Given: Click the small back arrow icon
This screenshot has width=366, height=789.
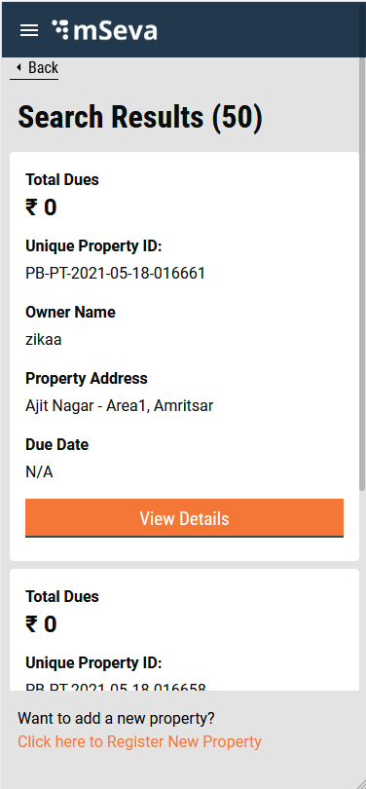Looking at the screenshot, I should 18,67.
